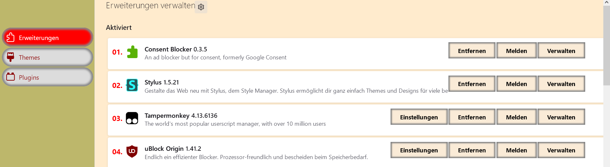Click the Stylus extension icon
This screenshot has width=610, height=167.
(132, 85)
